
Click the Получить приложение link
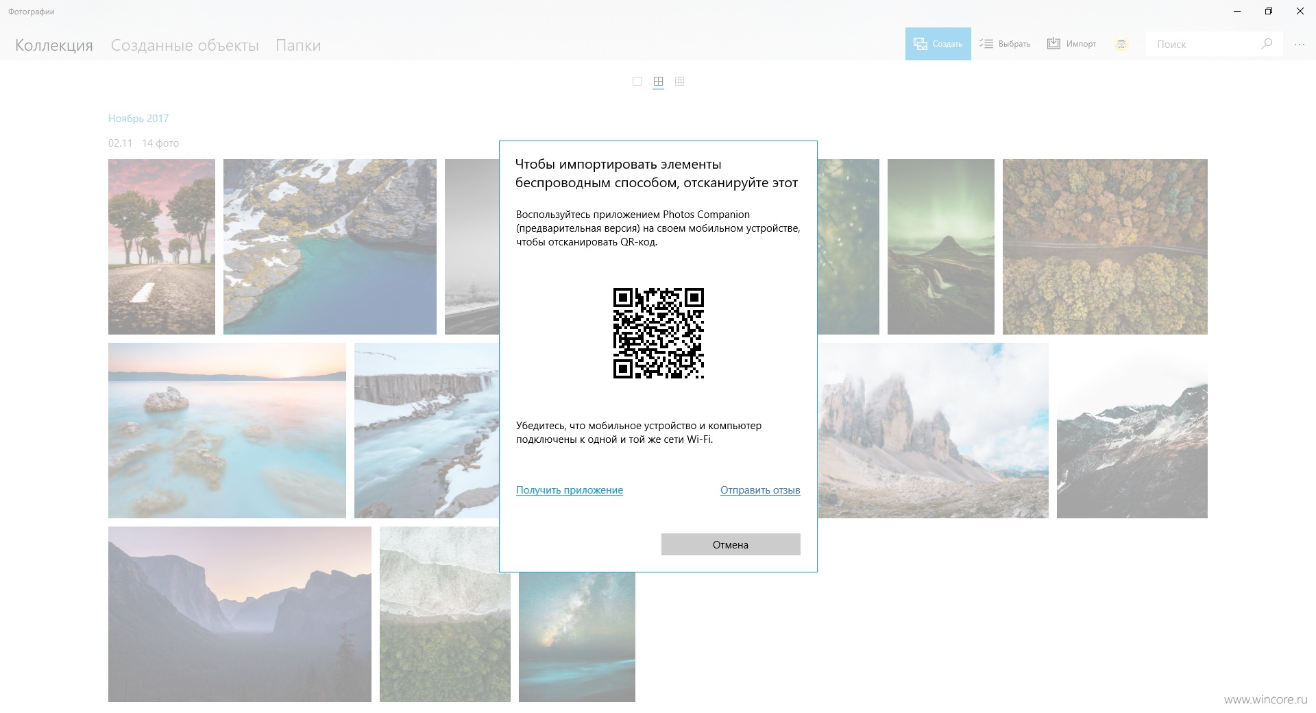[570, 490]
